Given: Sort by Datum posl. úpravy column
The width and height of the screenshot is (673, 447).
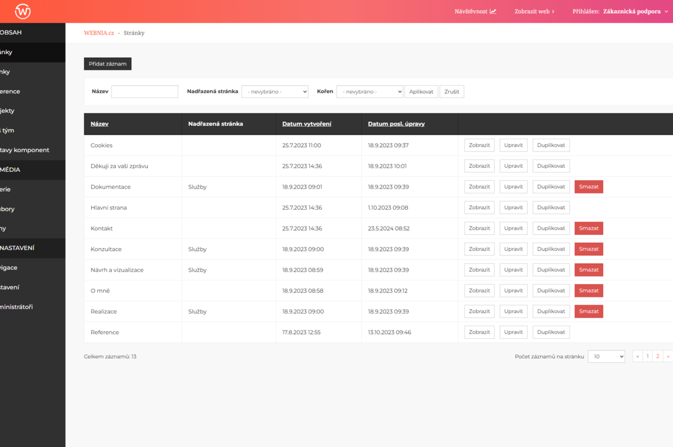Looking at the screenshot, I should pyautogui.click(x=396, y=124).
